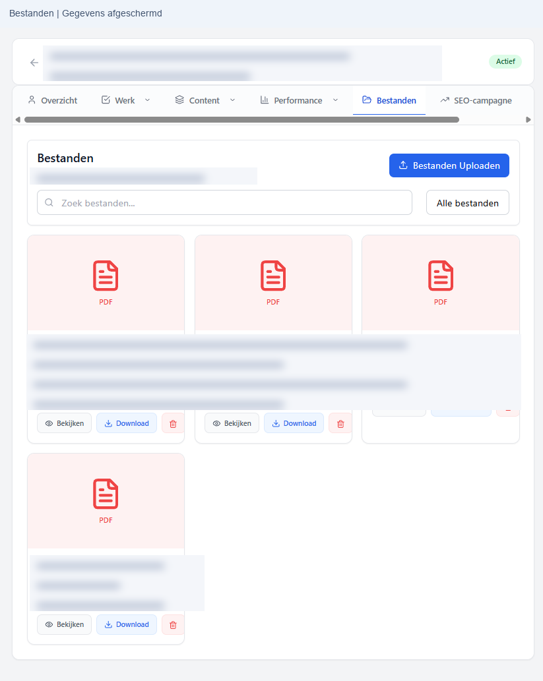Click the page title 'Bestanden | Gegevens afgeschermd'
543x681 pixels.
[86, 13]
